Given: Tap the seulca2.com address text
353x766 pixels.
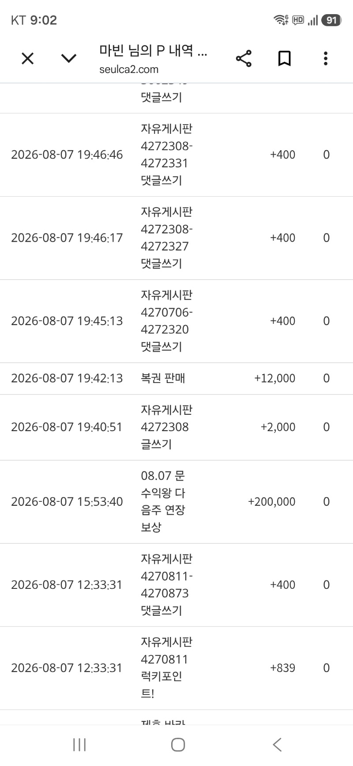Looking at the screenshot, I should pyautogui.click(x=129, y=69).
